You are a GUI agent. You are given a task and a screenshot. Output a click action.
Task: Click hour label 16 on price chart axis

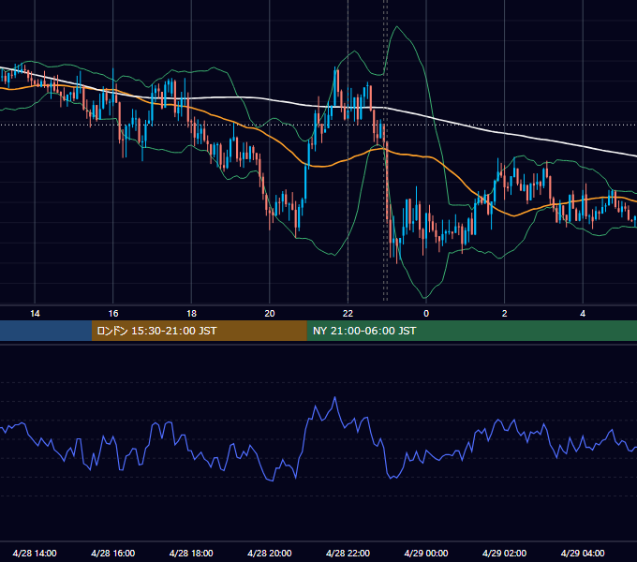(113, 314)
